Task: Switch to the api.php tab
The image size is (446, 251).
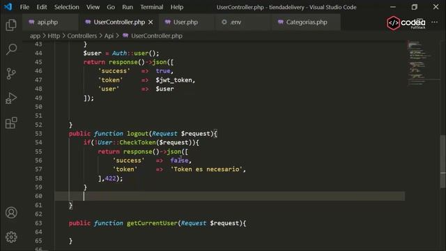Action: tap(50, 22)
